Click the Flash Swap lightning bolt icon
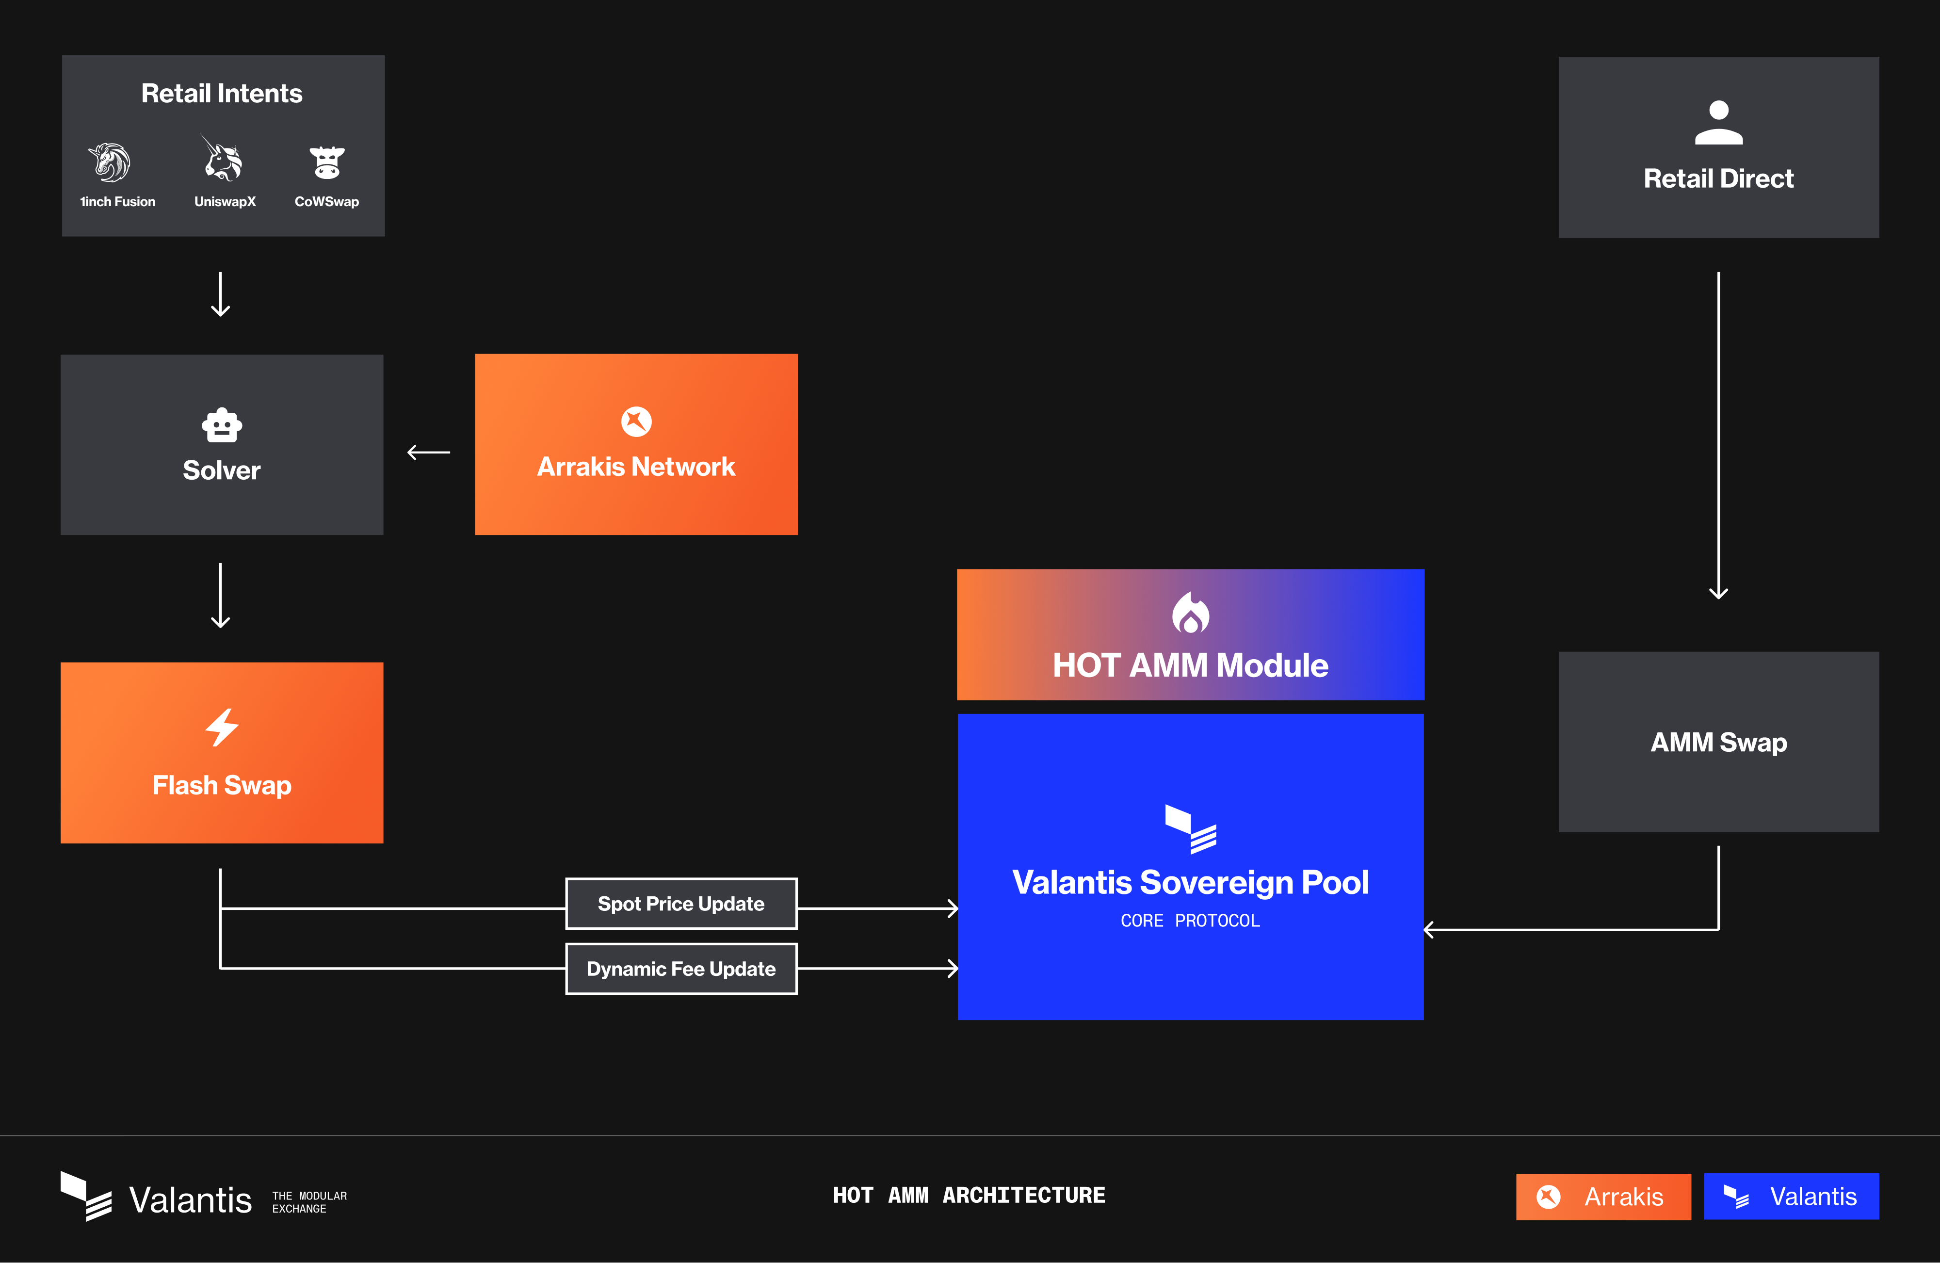The width and height of the screenshot is (1940, 1263). coord(222,728)
